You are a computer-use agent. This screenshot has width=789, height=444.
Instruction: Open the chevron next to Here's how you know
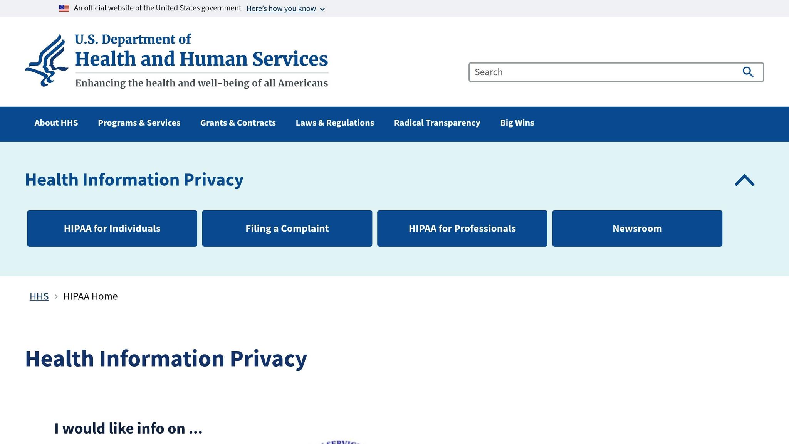322,9
